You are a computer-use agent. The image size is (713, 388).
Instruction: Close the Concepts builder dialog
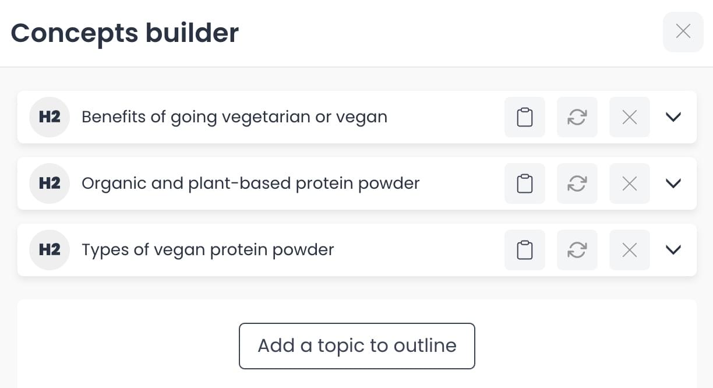click(x=683, y=31)
